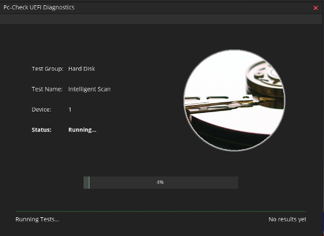Click the green progress bar indicator
The image size is (324, 236).
(89, 182)
